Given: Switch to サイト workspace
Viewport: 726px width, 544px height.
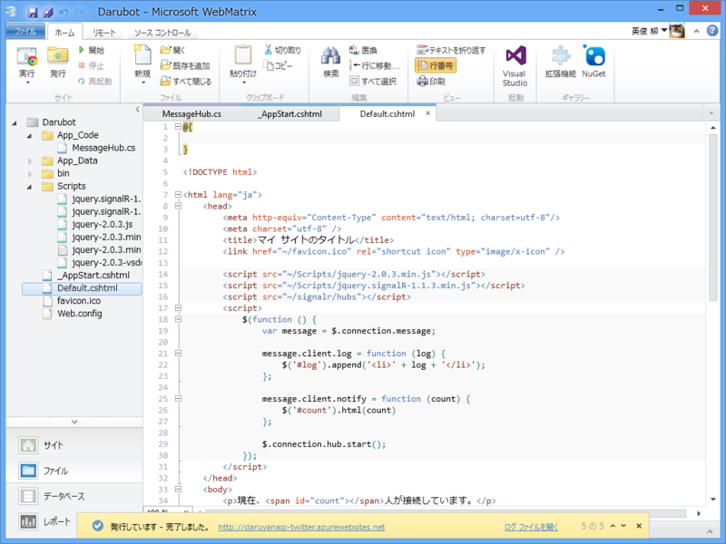Looking at the screenshot, I should (74, 445).
